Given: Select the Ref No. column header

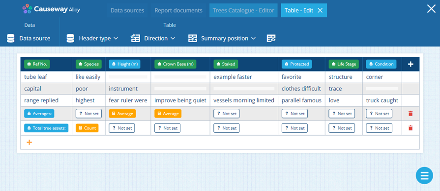Looking at the screenshot, I should click(x=37, y=64).
